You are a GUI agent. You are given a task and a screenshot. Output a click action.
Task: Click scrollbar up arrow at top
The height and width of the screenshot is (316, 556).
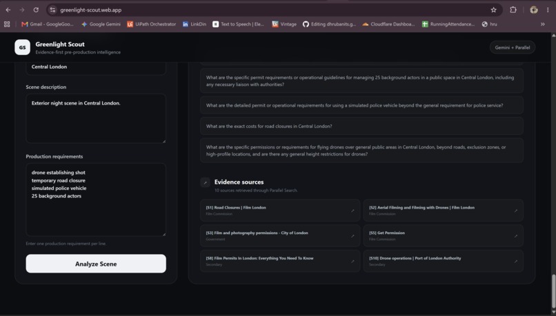[x=553, y=35]
